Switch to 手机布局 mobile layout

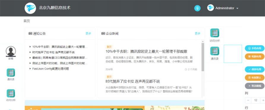coord(255,48)
